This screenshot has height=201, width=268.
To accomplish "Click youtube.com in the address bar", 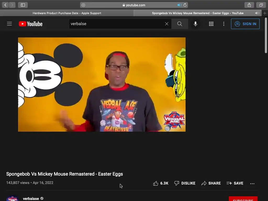I will tap(136, 5).
